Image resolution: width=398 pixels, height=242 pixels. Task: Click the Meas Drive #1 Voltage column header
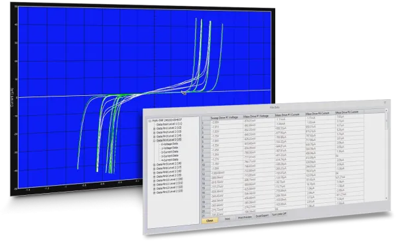258,116
